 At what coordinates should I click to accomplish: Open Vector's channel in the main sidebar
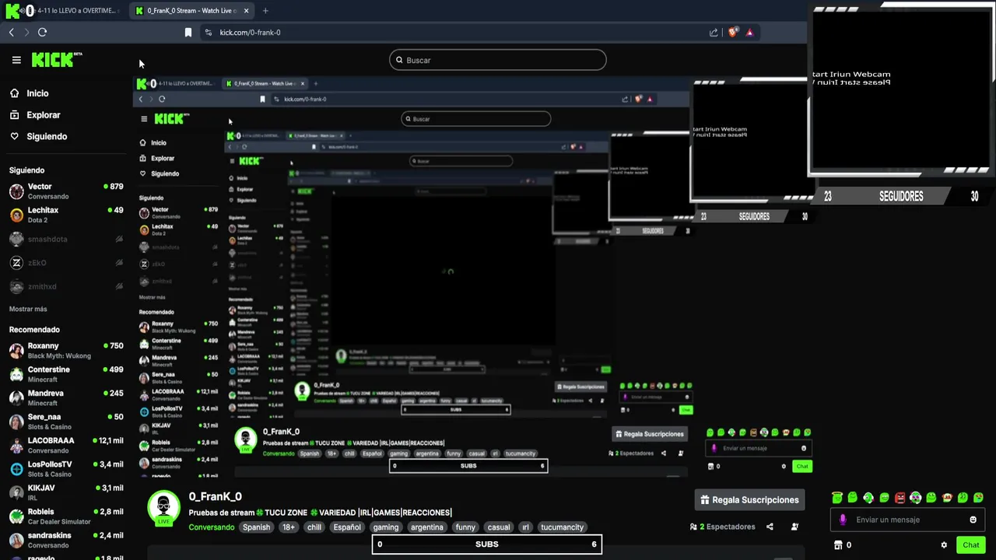[66, 191]
